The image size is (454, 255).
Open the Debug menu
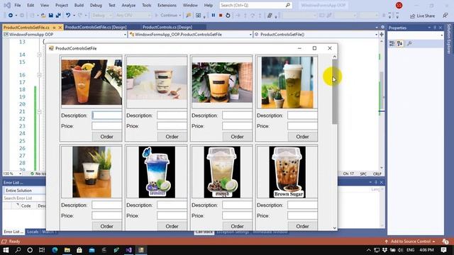(96, 5)
